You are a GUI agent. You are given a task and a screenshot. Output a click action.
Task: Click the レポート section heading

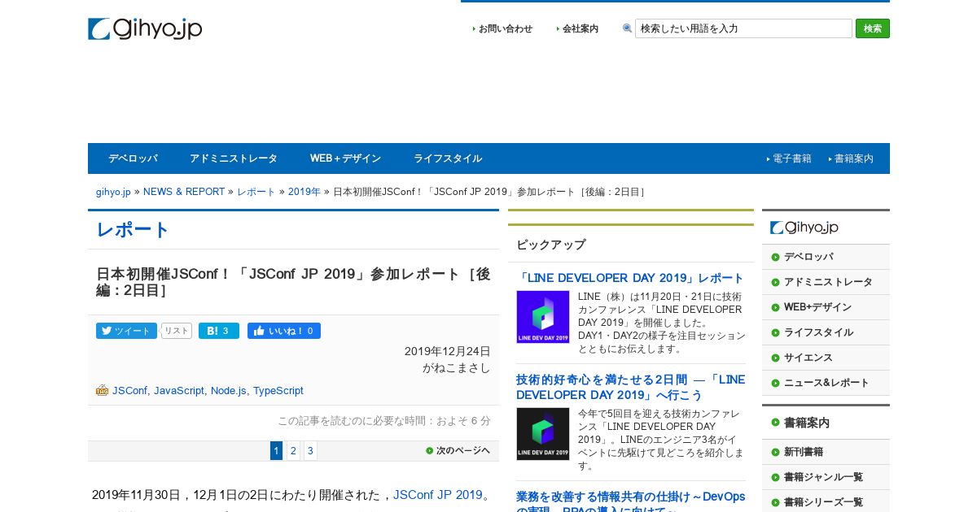133,230
